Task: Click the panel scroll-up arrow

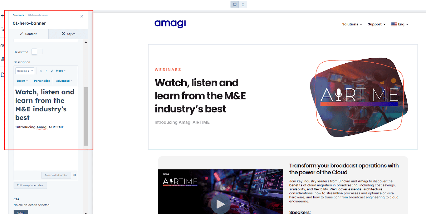Action: click(x=86, y=42)
